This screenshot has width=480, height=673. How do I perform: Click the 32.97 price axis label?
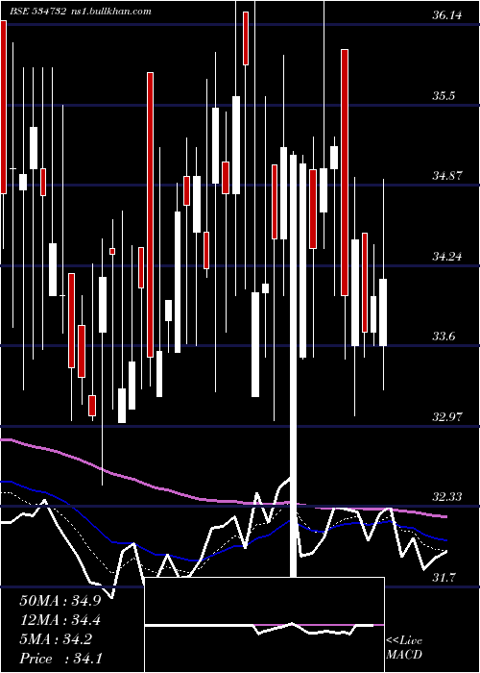pyautogui.click(x=447, y=416)
